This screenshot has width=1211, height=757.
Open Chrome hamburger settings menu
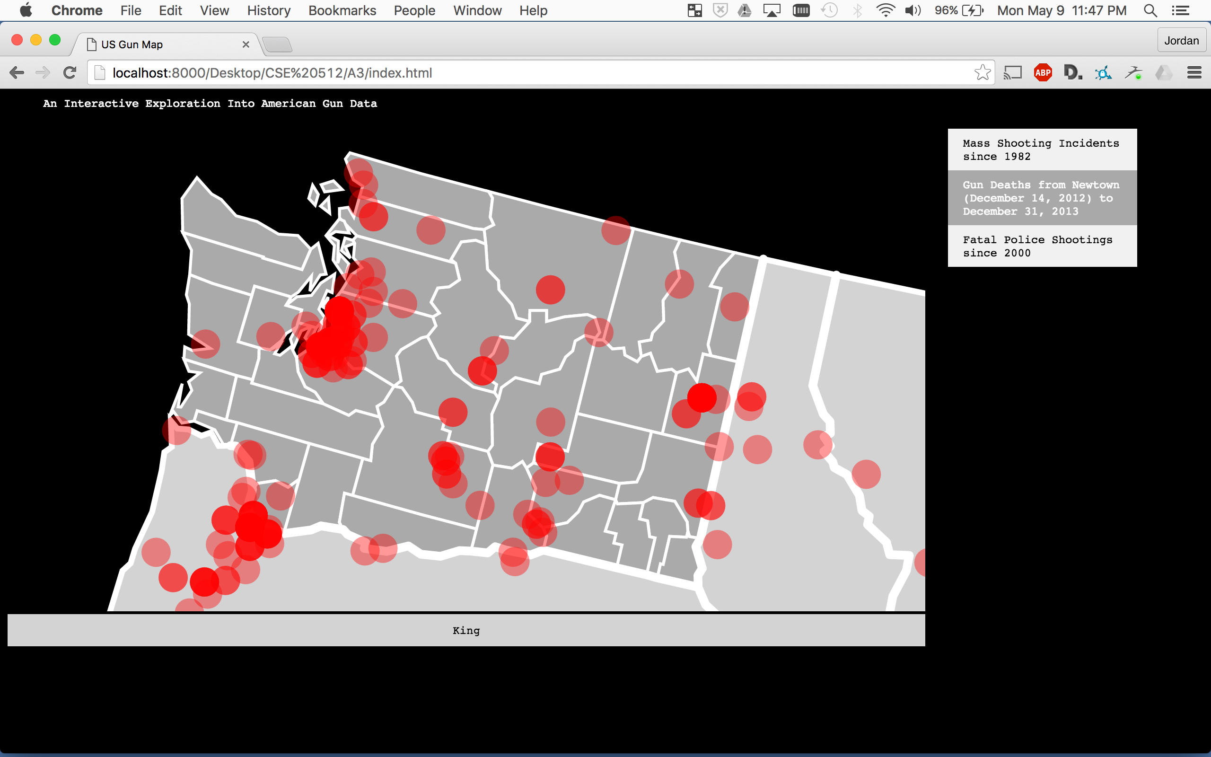click(x=1194, y=73)
